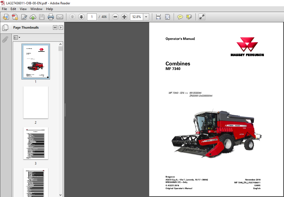Viewport: 284px width, 197px height.
Task: Click the navigation pane splitter handle
Action: [x=65, y=110]
